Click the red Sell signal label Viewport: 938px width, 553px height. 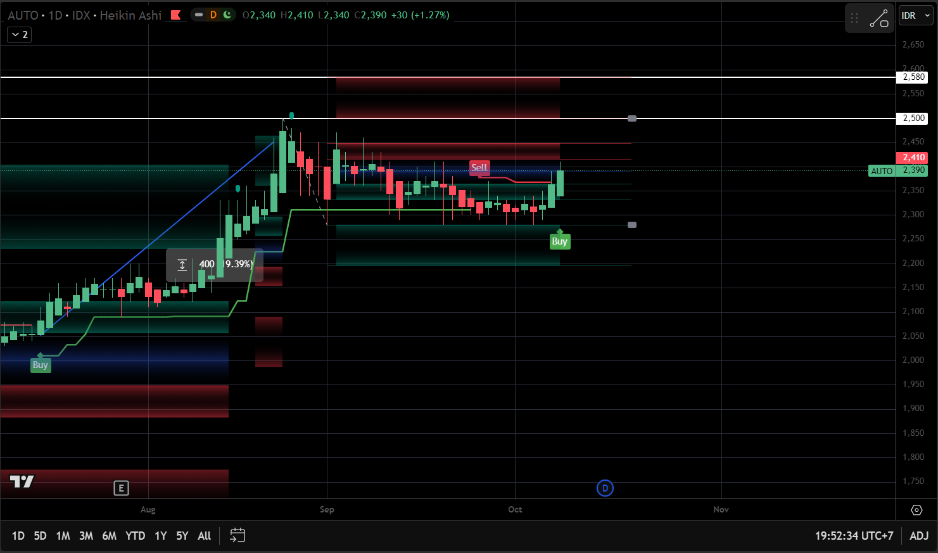click(x=479, y=168)
